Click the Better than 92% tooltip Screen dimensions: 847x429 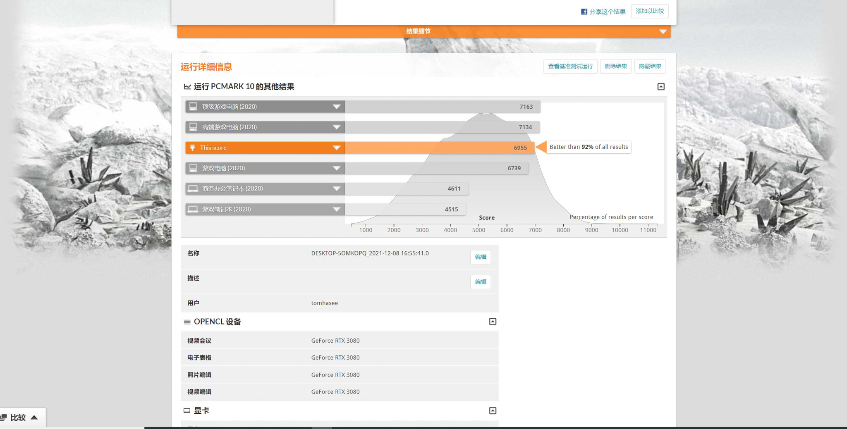589,147
